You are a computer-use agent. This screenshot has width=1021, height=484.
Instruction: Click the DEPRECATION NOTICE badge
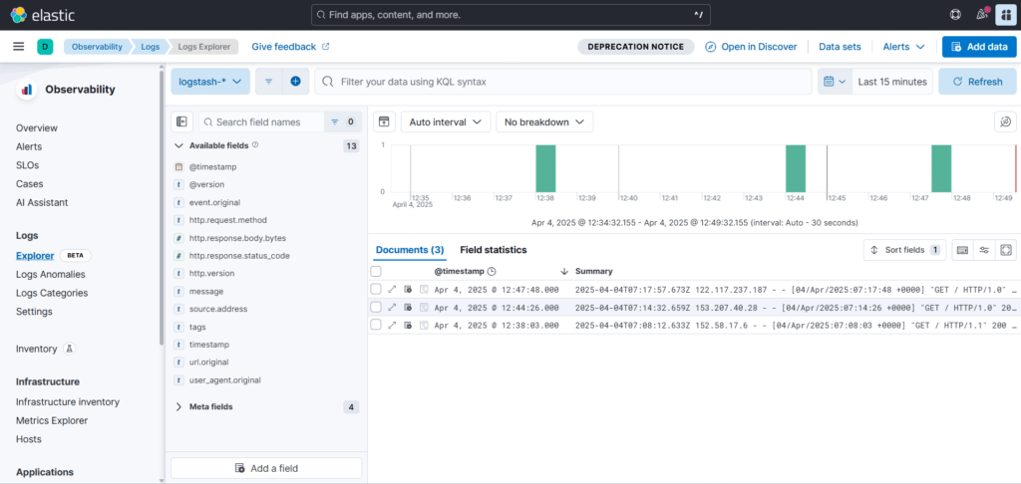point(635,47)
